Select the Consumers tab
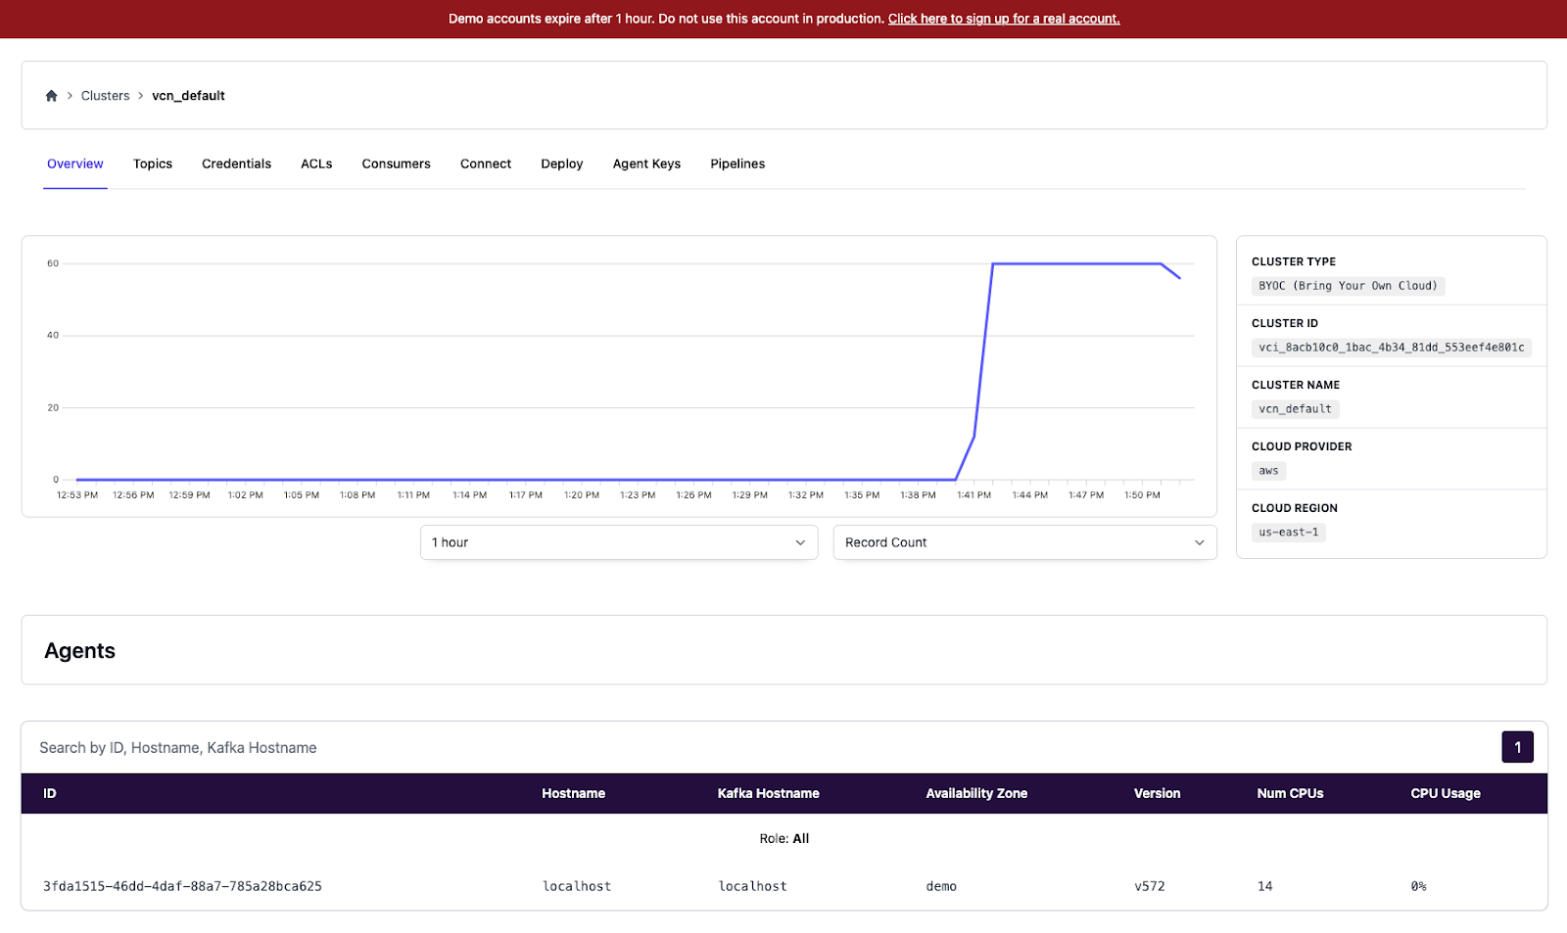This screenshot has height=933, width=1567. click(x=396, y=164)
